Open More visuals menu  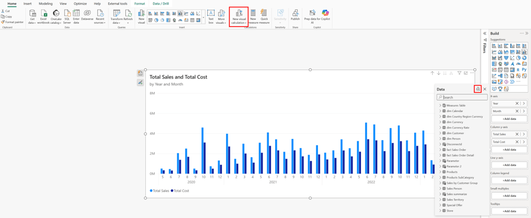[x=221, y=16]
